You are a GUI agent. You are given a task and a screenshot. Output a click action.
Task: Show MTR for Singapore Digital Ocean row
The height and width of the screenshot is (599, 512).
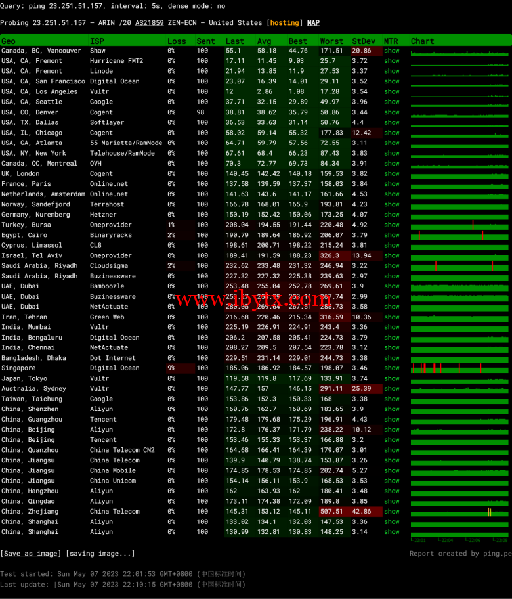pyautogui.click(x=392, y=368)
